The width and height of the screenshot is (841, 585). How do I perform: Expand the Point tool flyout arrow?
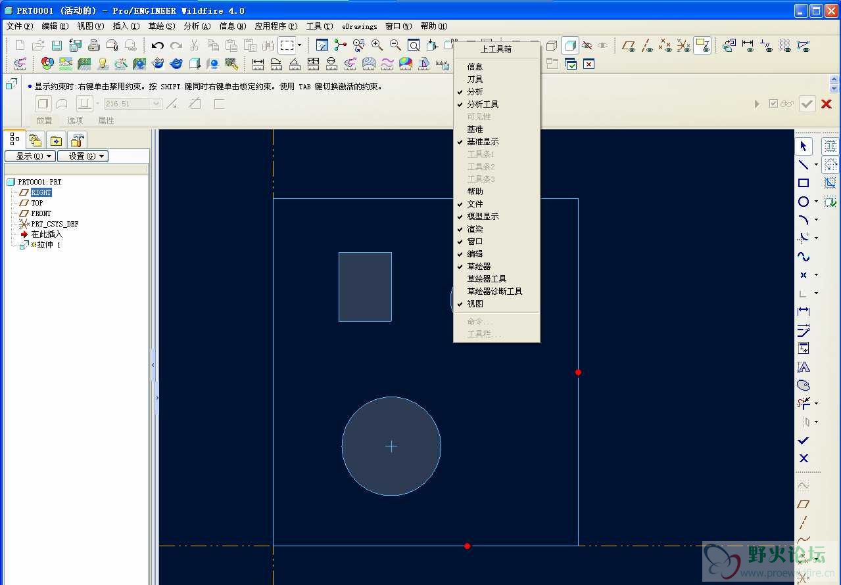pos(816,275)
